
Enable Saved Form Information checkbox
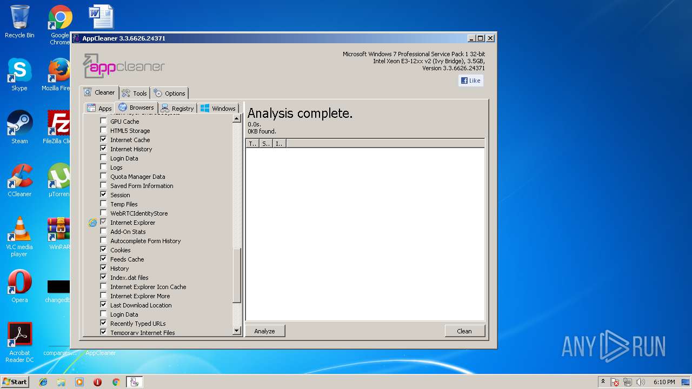click(103, 186)
